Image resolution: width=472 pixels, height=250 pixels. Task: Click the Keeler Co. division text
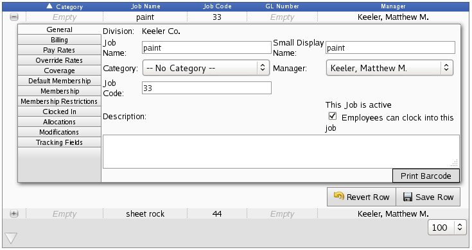pos(161,31)
